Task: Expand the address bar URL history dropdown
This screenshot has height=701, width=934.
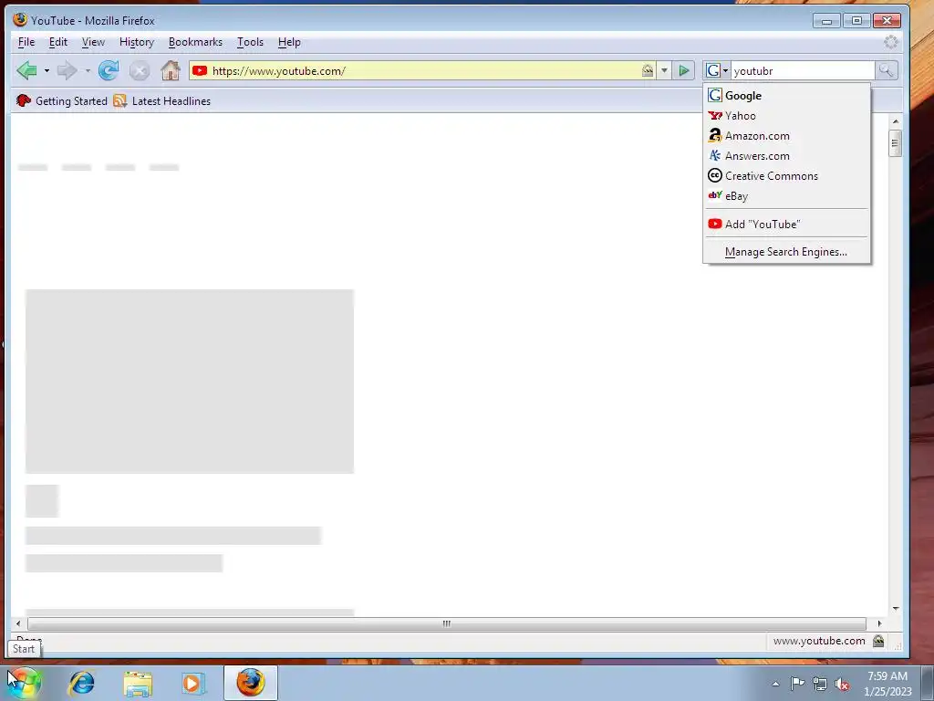Action: coord(664,70)
